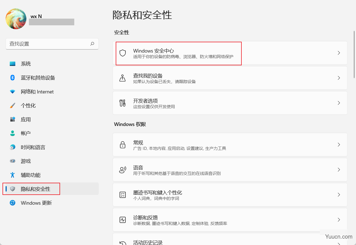
Task: Expand 诊断和反馈 chevron arrow
Action: [x=339, y=220]
